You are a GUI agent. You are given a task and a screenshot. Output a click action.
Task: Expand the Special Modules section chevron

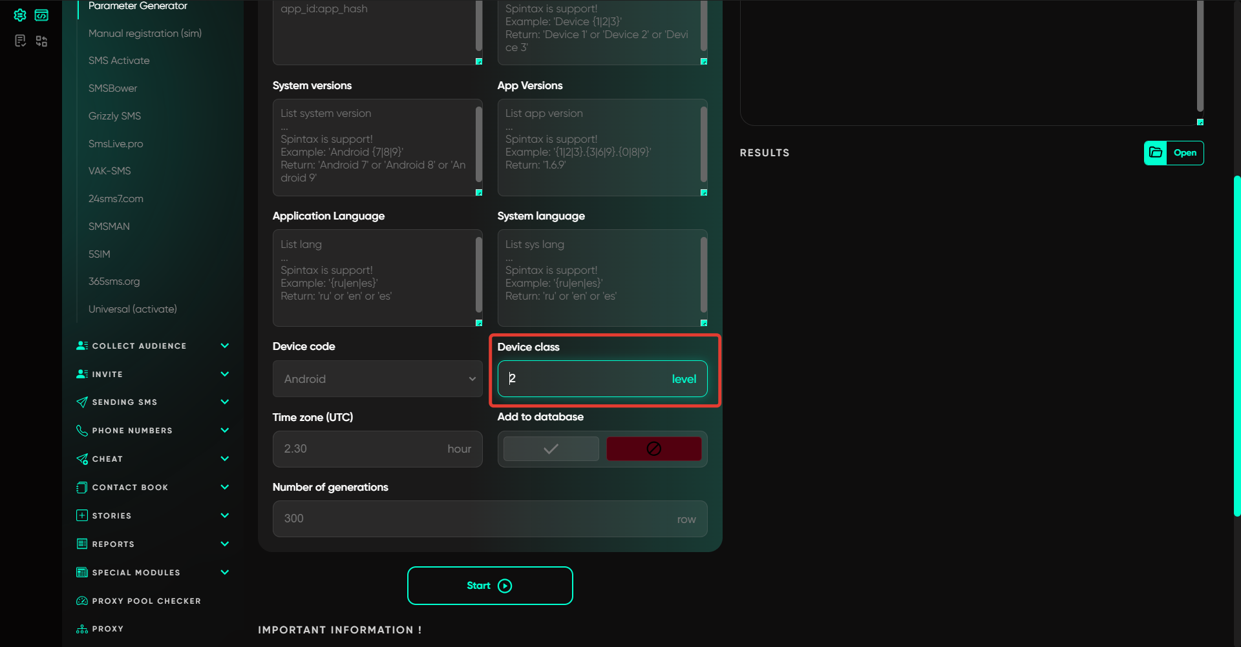point(225,573)
